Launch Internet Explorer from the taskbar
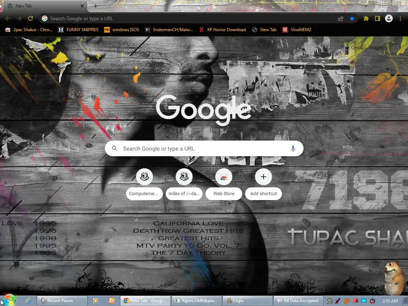 pos(28,301)
